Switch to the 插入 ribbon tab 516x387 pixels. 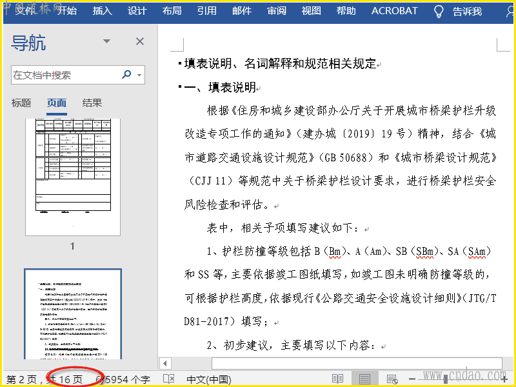point(102,11)
